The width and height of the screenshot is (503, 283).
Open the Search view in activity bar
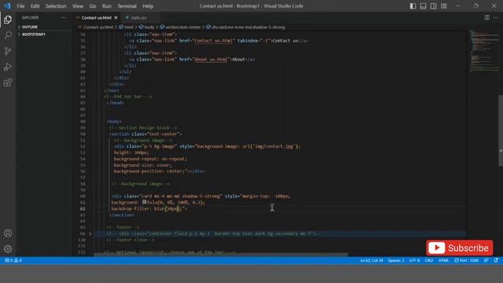[x=8, y=35]
